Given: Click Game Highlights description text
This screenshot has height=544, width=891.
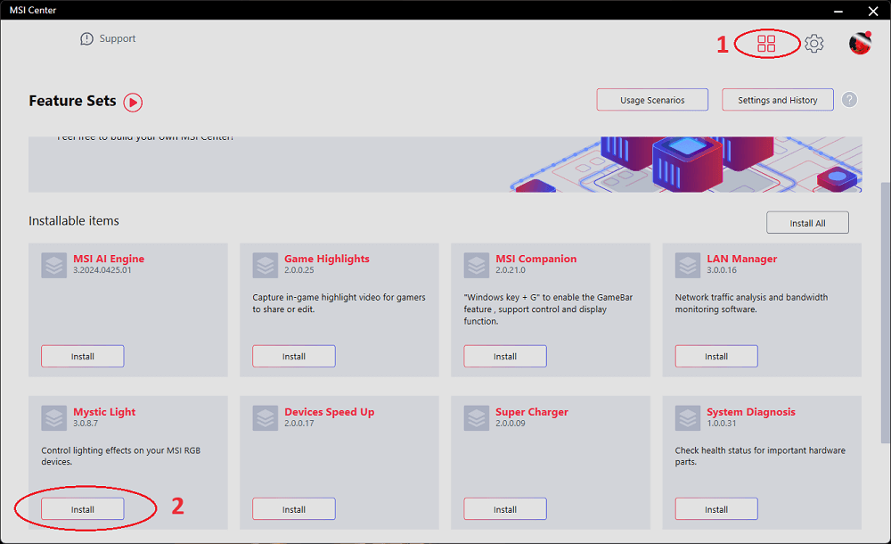Looking at the screenshot, I should click(x=339, y=303).
